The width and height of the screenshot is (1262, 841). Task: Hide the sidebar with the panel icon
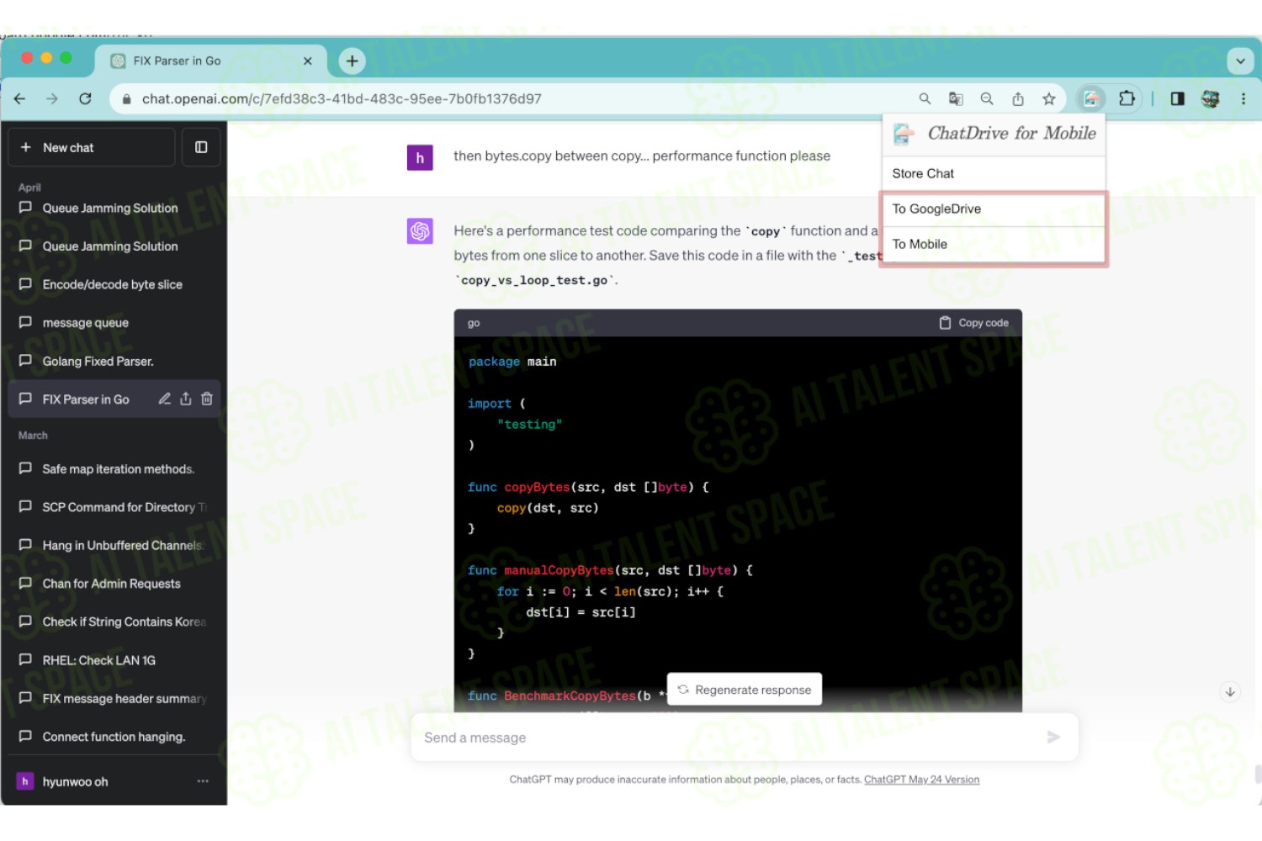tap(201, 147)
